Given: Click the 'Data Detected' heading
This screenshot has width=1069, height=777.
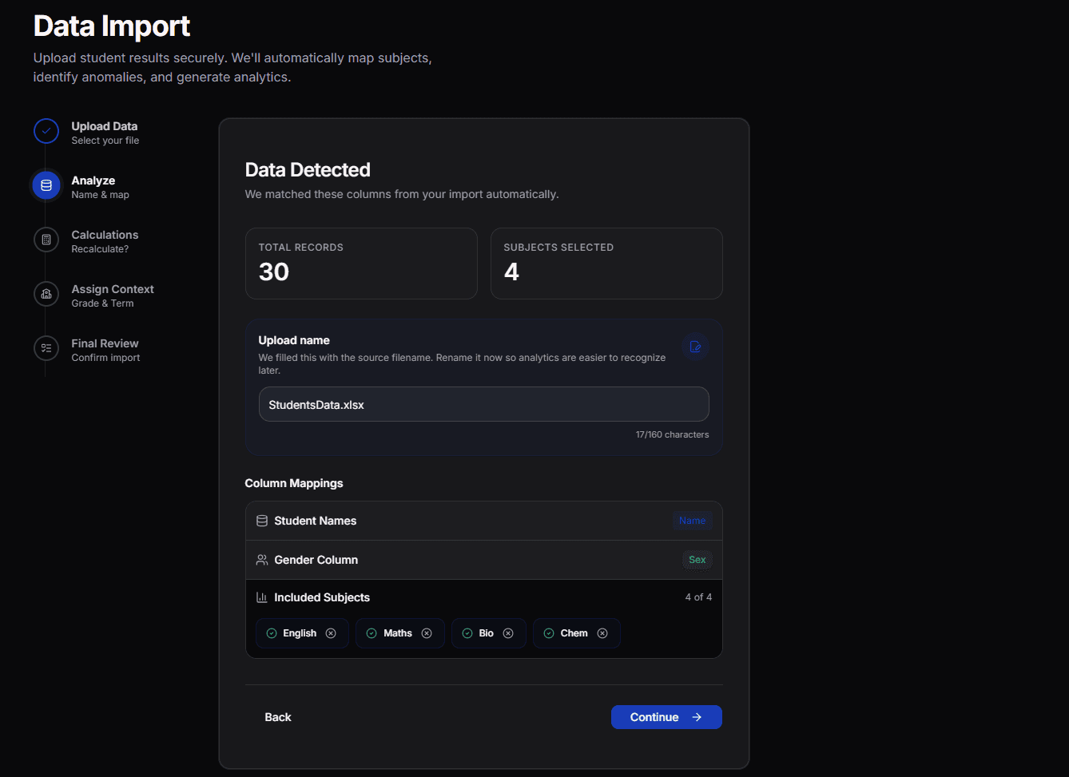Looking at the screenshot, I should 308,169.
